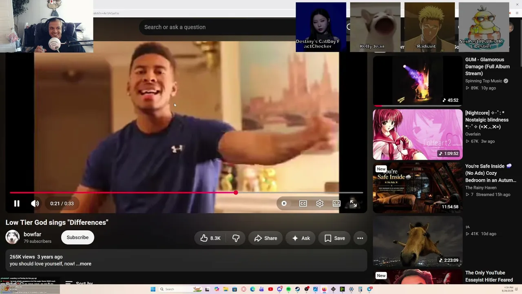
Task: Share the Low Tier God video
Action: [265, 238]
